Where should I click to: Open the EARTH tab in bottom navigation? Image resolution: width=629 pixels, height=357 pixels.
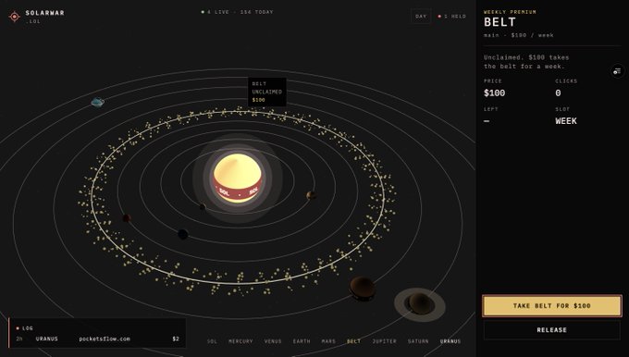(x=302, y=341)
